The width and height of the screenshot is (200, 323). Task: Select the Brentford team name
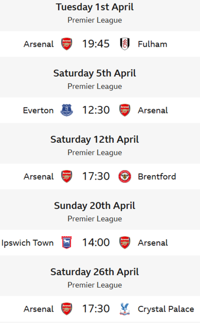tap(157, 177)
